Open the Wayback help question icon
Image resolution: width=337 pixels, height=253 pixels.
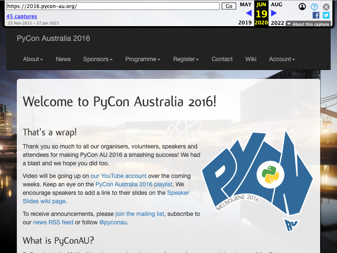[x=314, y=7]
